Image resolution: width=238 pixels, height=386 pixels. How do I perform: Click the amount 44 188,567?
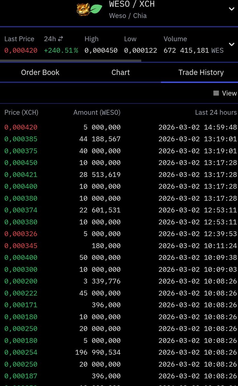tap(100, 139)
